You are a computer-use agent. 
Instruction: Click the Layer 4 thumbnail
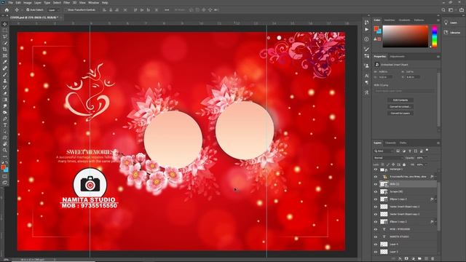(384, 245)
